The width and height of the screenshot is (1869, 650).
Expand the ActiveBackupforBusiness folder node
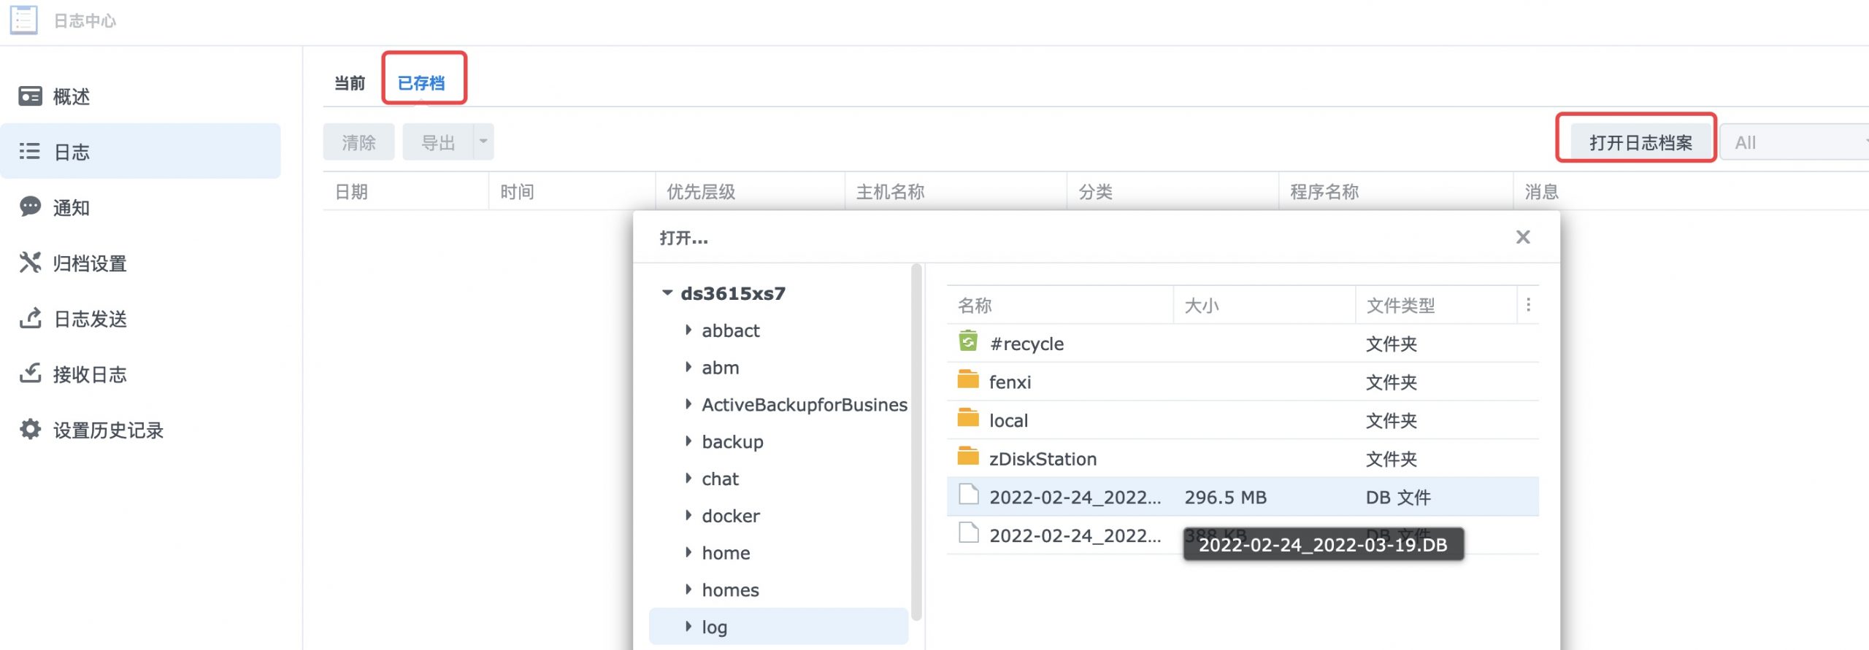pyautogui.click(x=688, y=404)
